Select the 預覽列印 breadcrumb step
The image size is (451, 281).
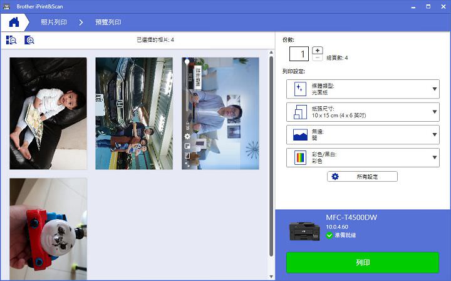108,22
